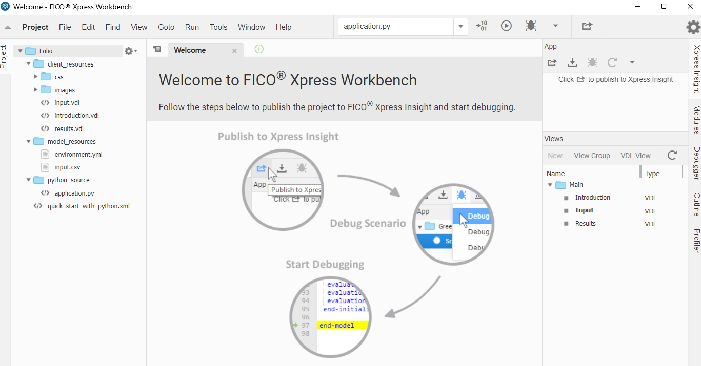701x366 pixels.
Task: Switch to the Debugger side tab
Action: 696,163
